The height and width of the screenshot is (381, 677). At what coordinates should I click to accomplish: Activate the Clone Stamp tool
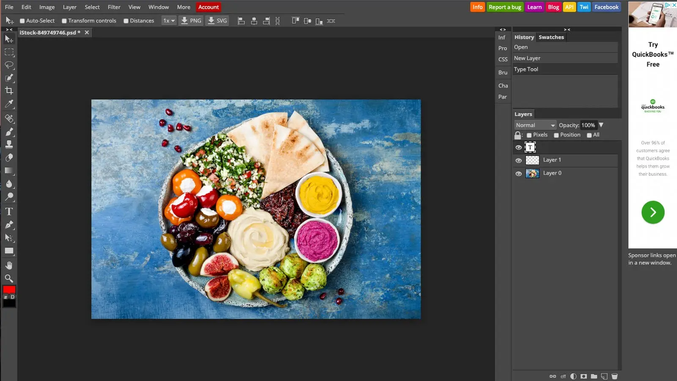(x=9, y=144)
